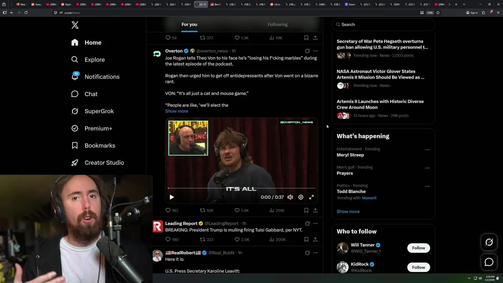Reply to the Overton post (182)
The height and width of the screenshot is (283, 503).
click(171, 210)
